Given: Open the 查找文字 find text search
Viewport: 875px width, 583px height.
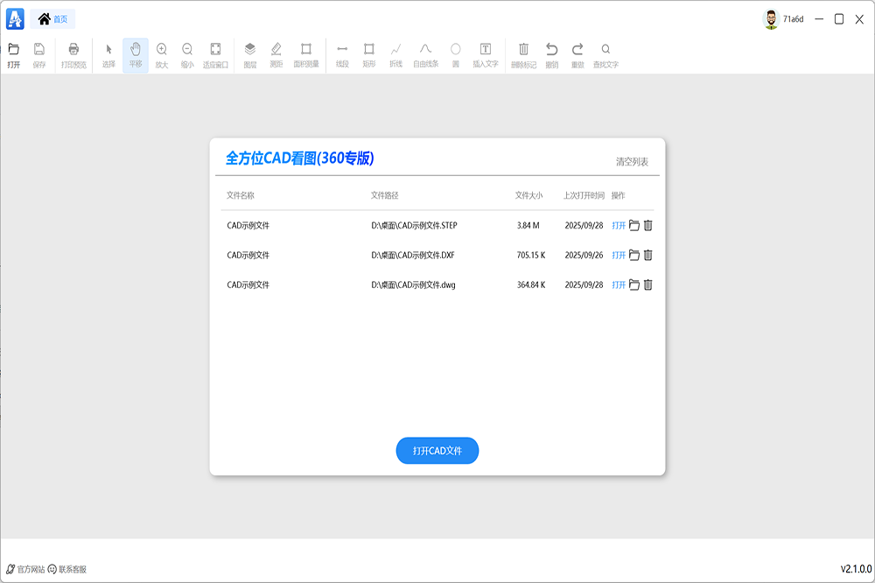Looking at the screenshot, I should pyautogui.click(x=605, y=54).
